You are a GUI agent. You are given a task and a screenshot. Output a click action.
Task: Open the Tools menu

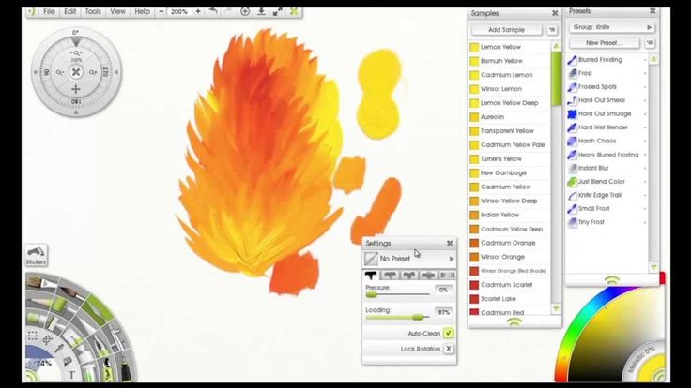coord(93,12)
